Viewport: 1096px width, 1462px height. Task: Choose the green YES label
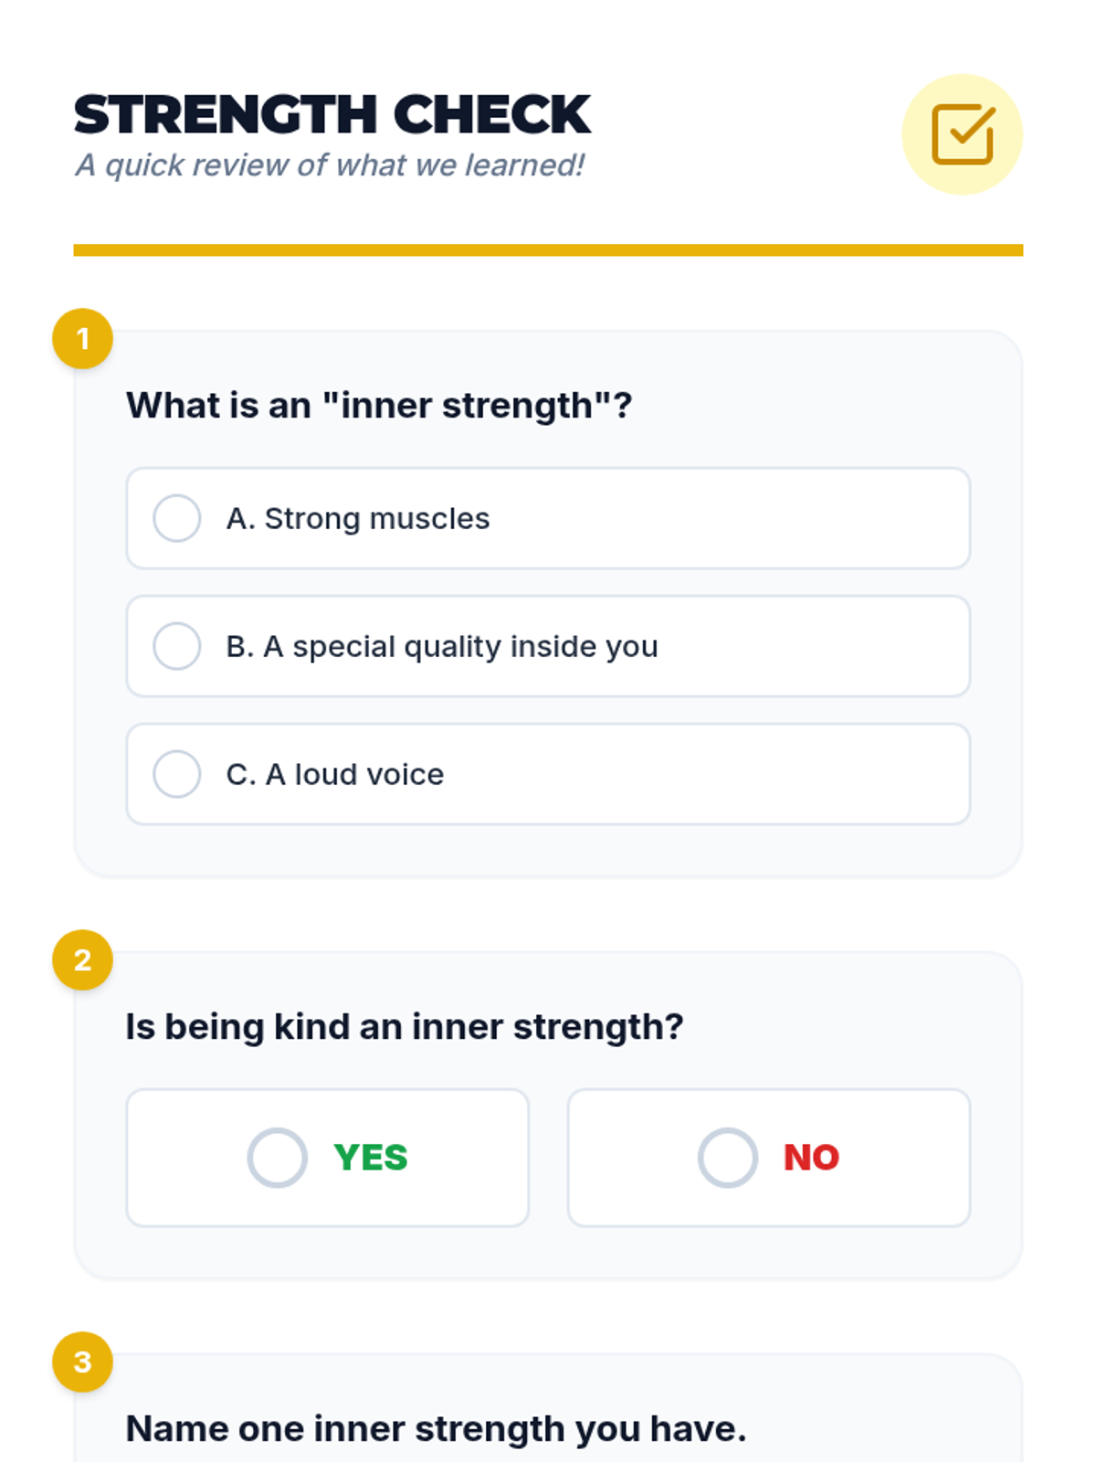(x=371, y=1158)
